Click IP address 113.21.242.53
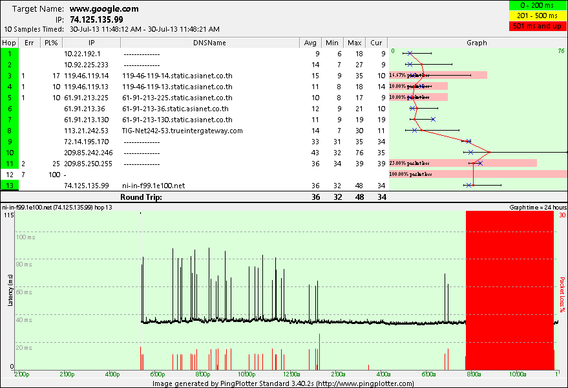 coord(86,131)
